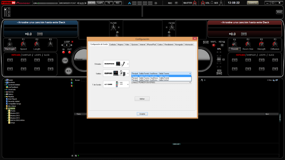This screenshot has height=160, width=285.
Task: Switch to the Video tab
Action: (127, 44)
